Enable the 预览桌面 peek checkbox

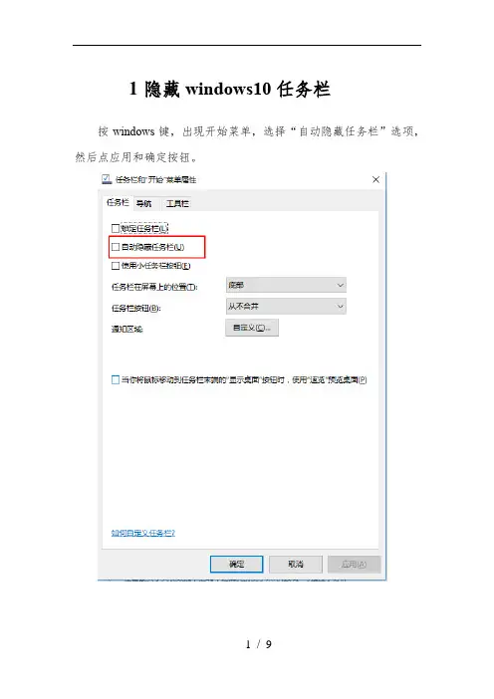coord(116,379)
